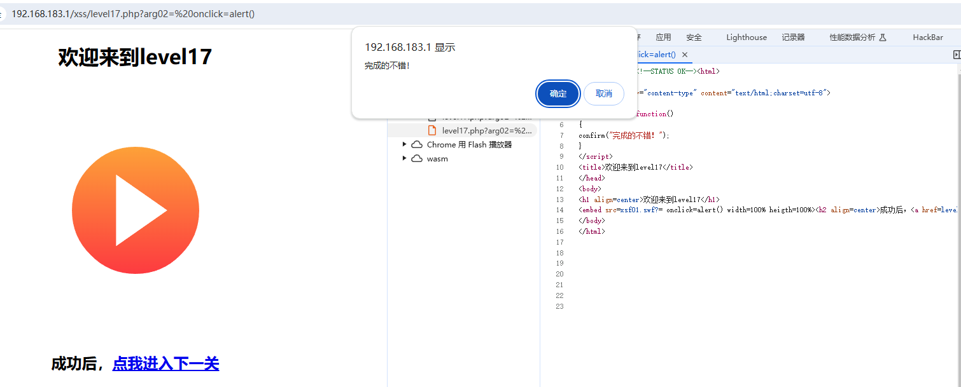Image resolution: width=961 pixels, height=387 pixels.
Task: Confirm the dialog with the 确定 button
Action: point(558,93)
